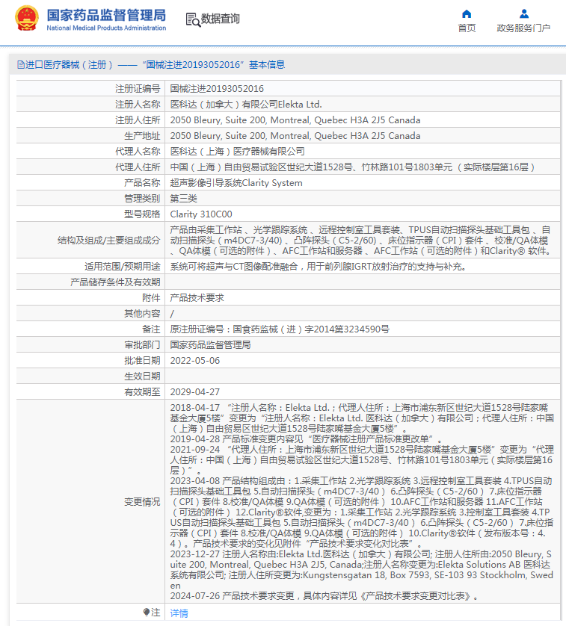The width and height of the screenshot is (566, 626).
Task: Click the 第三类 management class value
Action: (x=183, y=199)
